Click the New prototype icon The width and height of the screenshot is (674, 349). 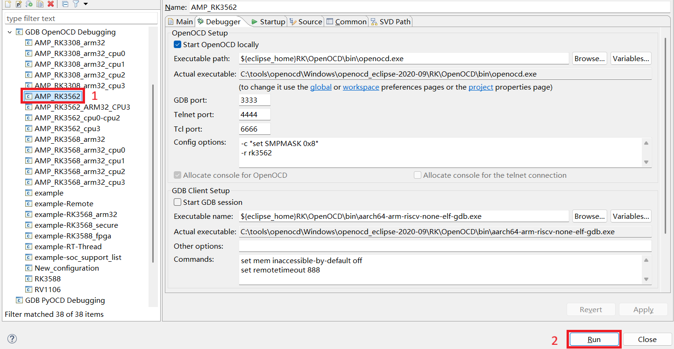coord(18,4)
